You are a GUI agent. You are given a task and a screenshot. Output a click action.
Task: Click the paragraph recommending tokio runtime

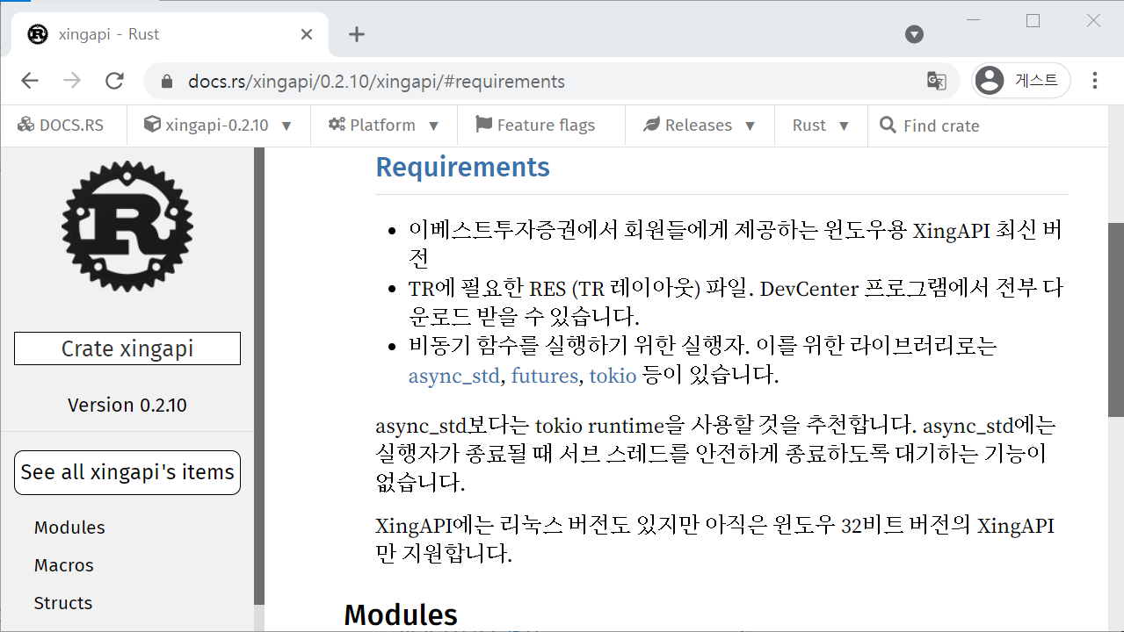click(715, 455)
